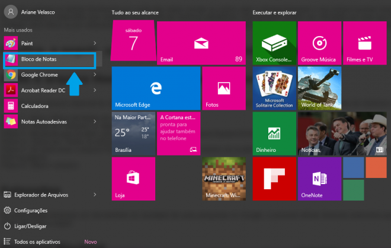391x248 pixels.
Task: Open the Fotos tile
Action: (x=224, y=88)
